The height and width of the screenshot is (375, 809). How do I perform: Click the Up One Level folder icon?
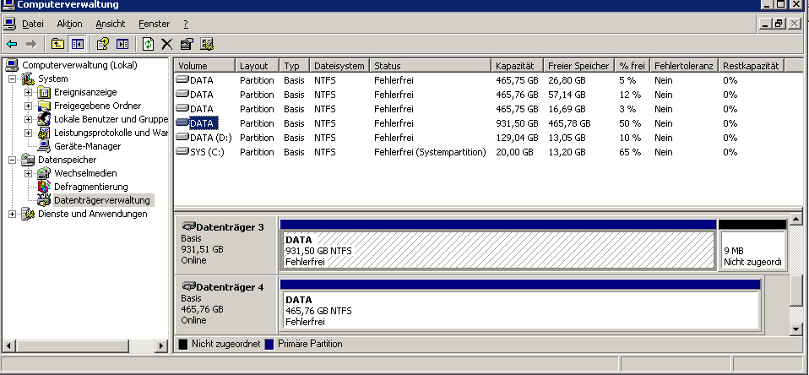pos(57,45)
